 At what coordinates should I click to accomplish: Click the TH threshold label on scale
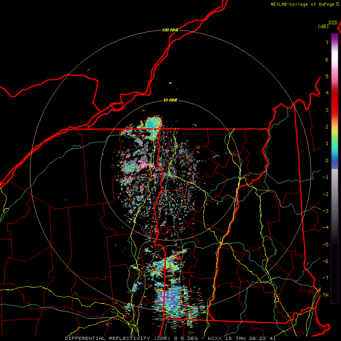[325, 295]
